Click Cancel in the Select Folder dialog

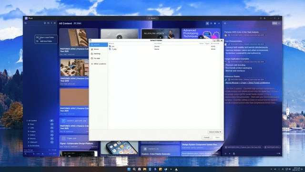click(206, 138)
